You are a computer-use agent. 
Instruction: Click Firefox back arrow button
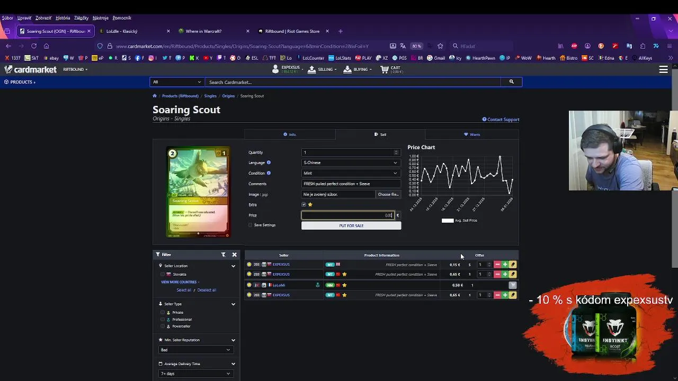click(8, 46)
